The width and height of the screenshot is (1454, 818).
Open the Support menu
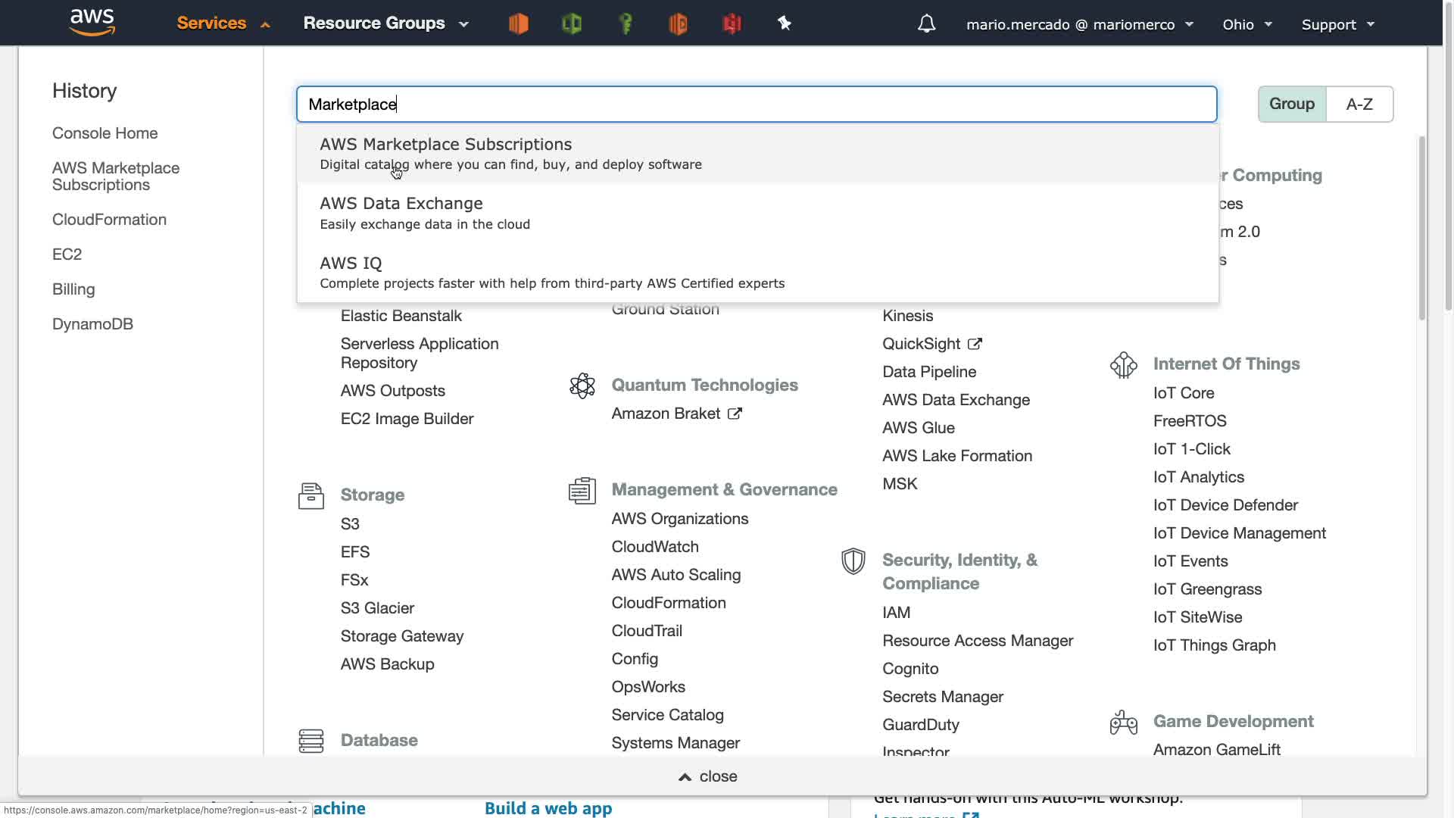tap(1337, 24)
